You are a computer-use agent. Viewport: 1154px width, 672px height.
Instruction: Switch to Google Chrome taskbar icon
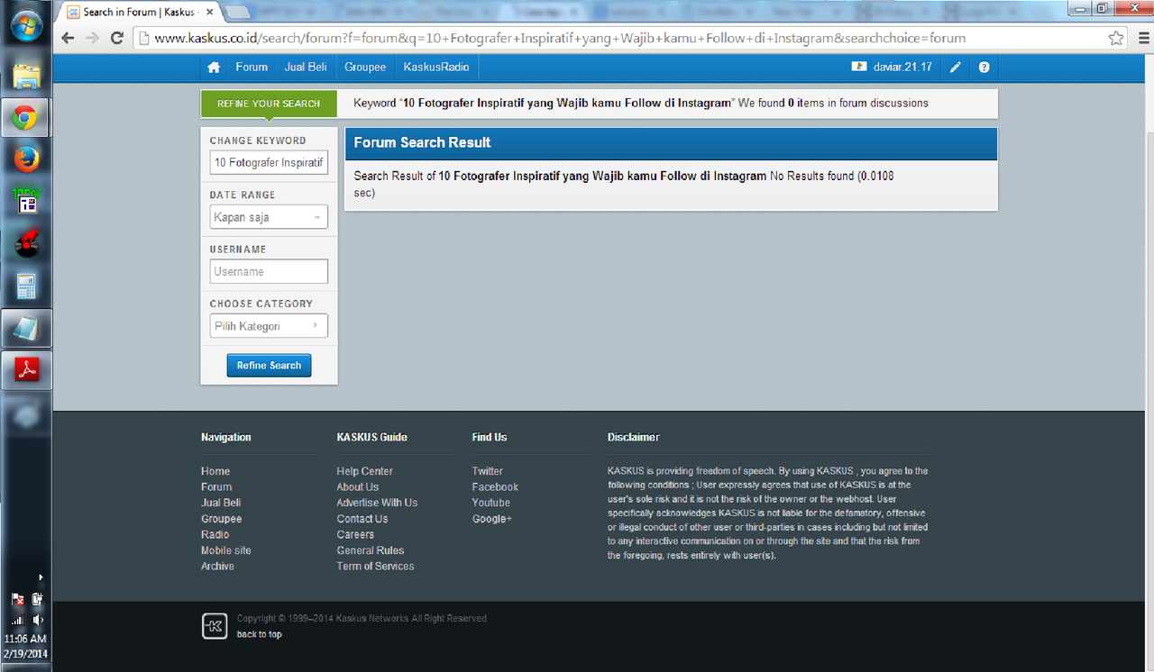(25, 118)
